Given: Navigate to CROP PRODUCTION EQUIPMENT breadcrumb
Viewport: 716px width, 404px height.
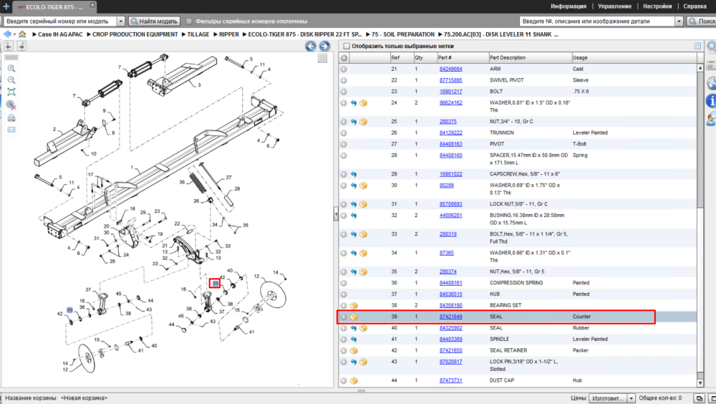Looking at the screenshot, I should (x=135, y=34).
